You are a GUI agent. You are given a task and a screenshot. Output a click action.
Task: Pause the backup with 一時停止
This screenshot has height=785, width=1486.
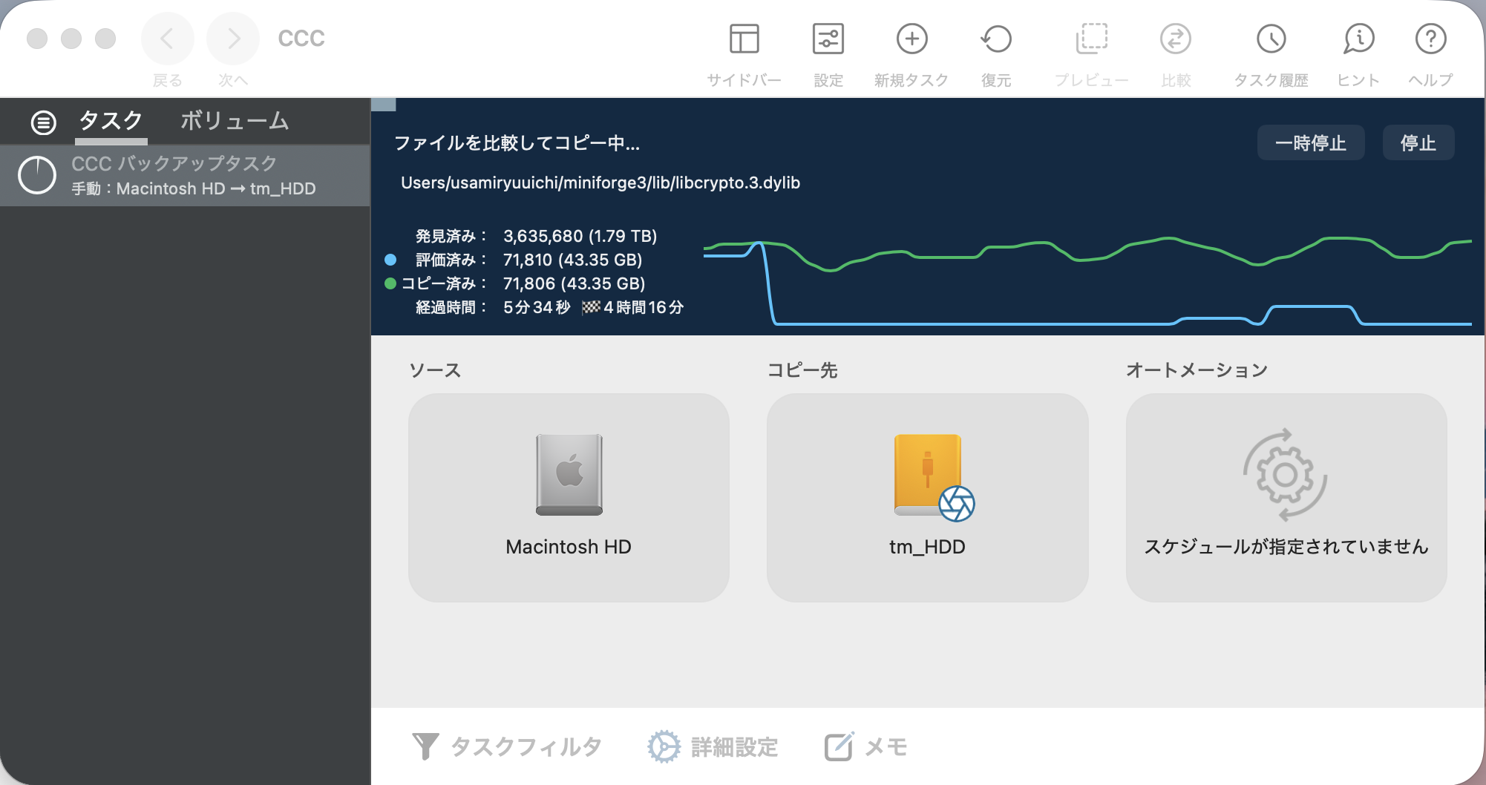(x=1310, y=142)
